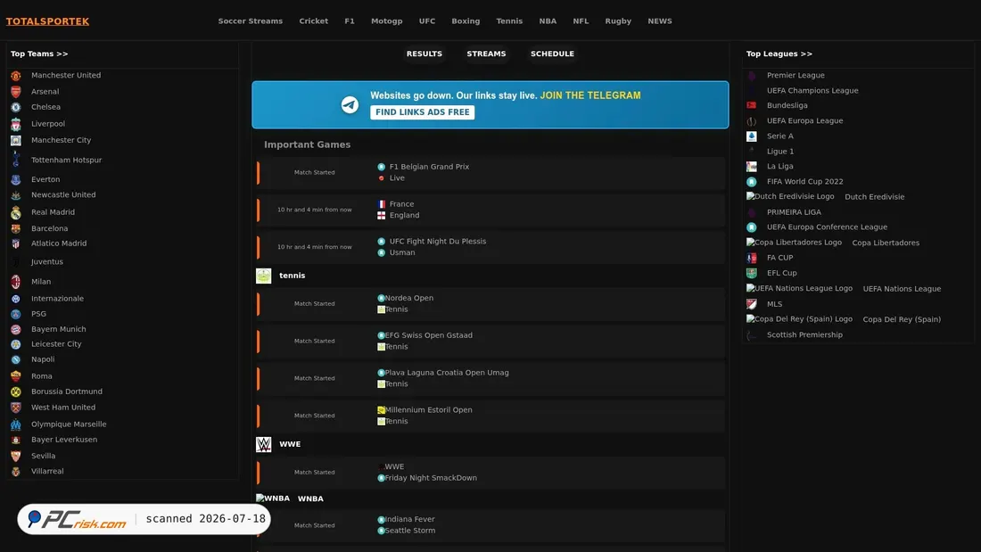Screen dimensions: 981x552
Task: Open the Indiana Fever vs Seattle Storm match
Action: [x=491, y=525]
